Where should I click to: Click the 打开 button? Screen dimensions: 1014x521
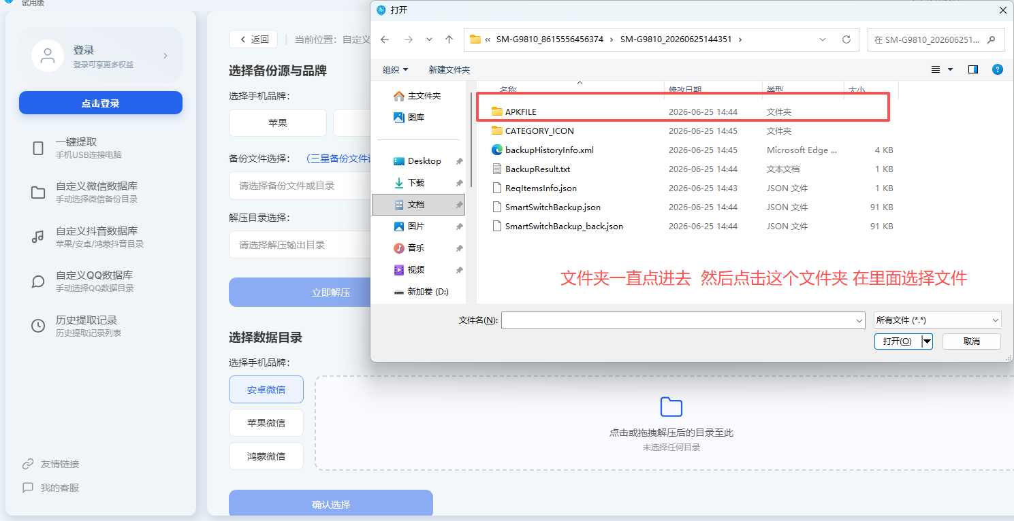pyautogui.click(x=898, y=341)
